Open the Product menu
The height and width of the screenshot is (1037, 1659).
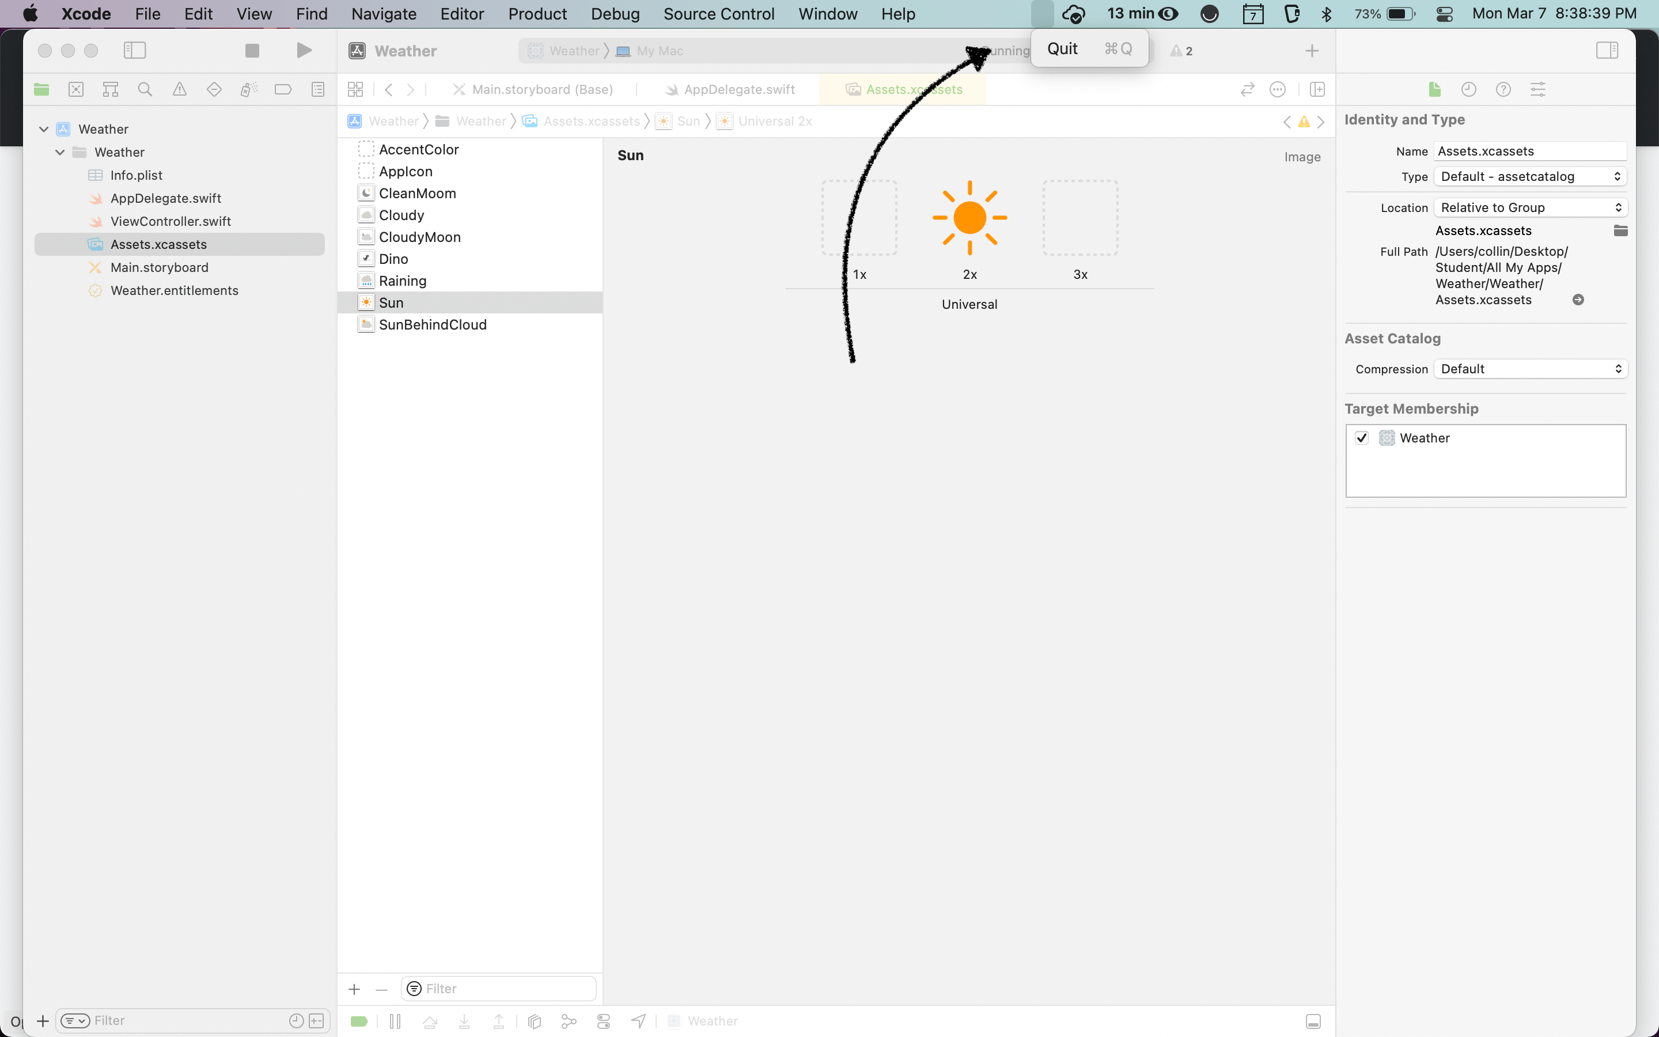537,14
